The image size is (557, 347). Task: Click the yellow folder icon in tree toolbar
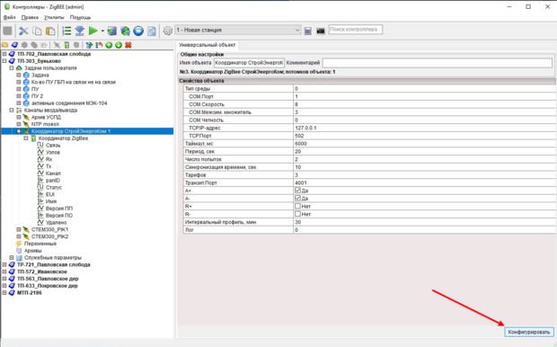point(5,45)
